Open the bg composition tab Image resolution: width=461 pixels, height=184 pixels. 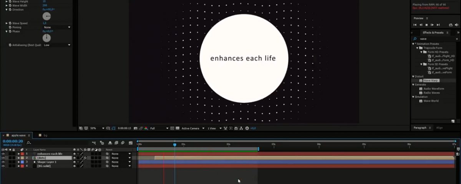(46, 135)
